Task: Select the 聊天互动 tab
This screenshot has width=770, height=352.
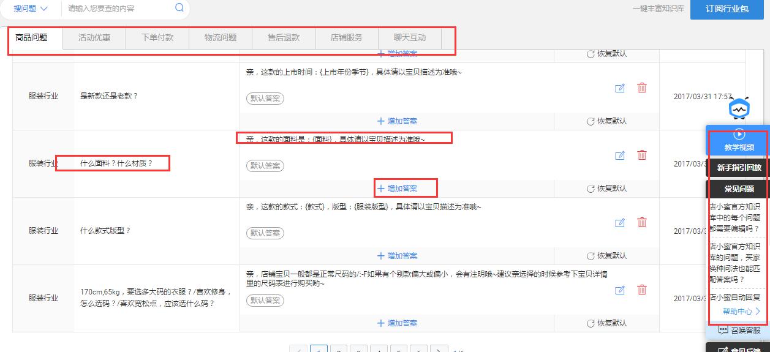Action: [x=410, y=38]
